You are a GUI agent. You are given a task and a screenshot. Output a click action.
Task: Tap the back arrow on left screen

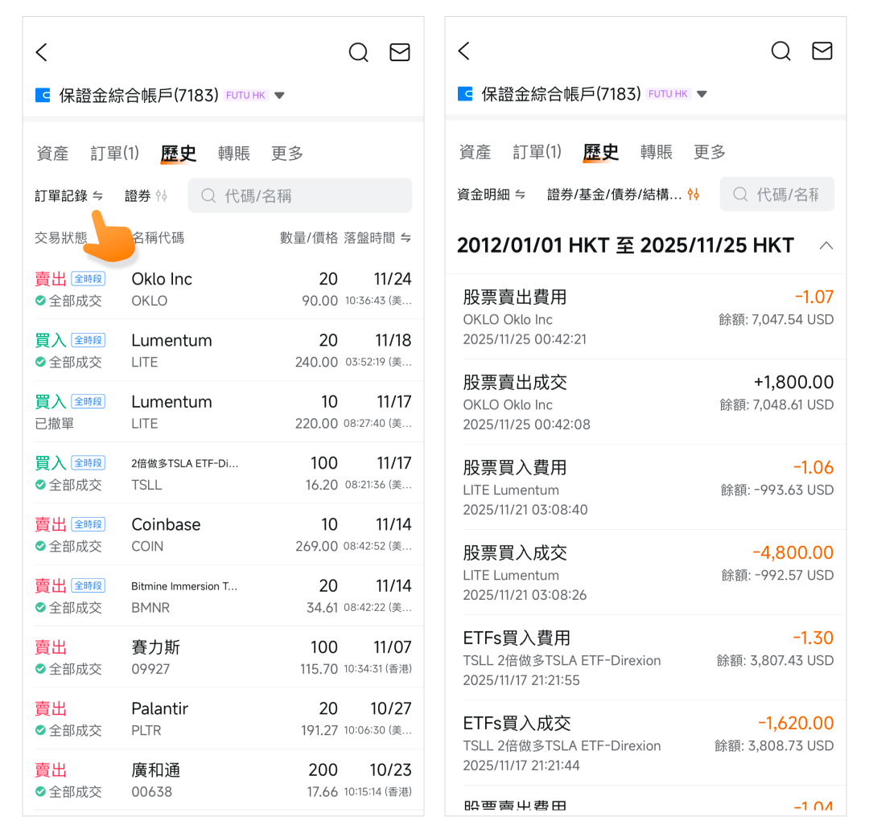click(42, 52)
